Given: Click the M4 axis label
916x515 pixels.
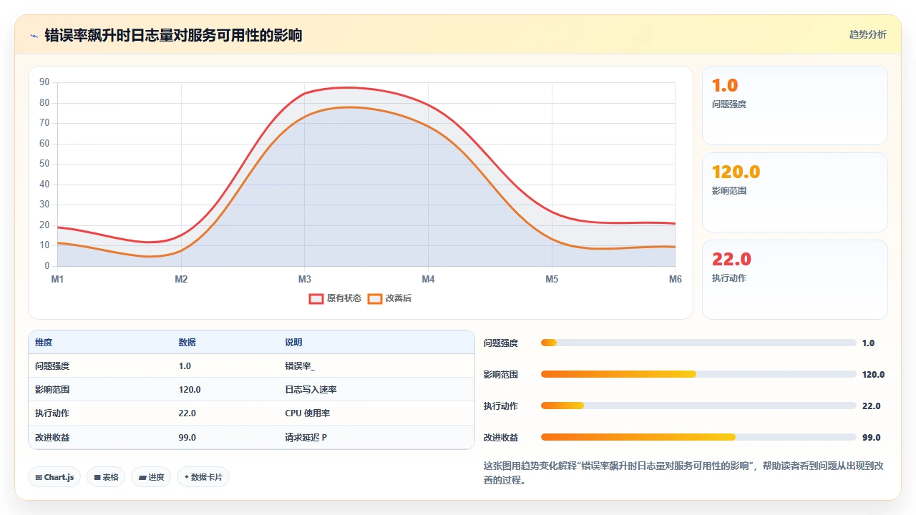Looking at the screenshot, I should pos(428,279).
